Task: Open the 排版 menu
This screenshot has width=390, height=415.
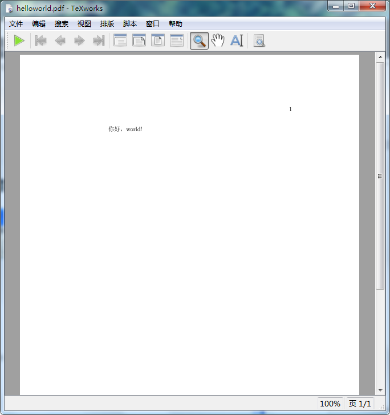Action: pos(107,24)
